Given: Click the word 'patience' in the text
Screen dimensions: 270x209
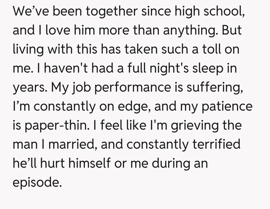Looking at the screenshot, I should coord(227,106).
